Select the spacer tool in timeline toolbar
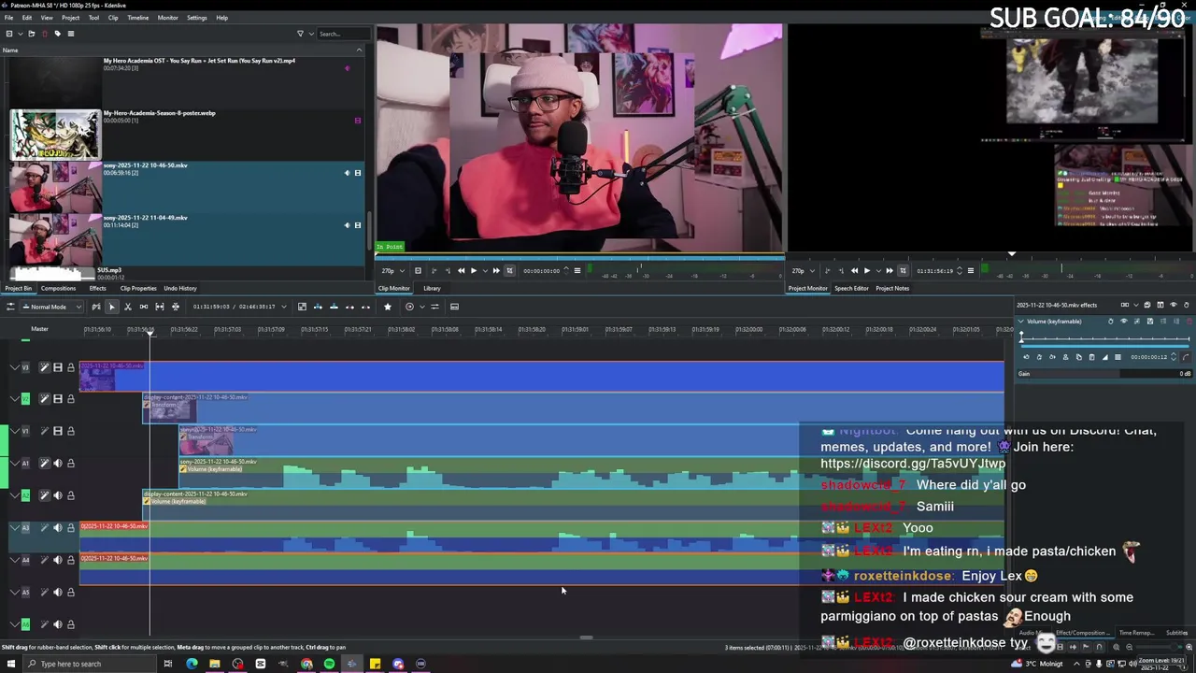This screenshot has width=1196, height=673. point(144,307)
